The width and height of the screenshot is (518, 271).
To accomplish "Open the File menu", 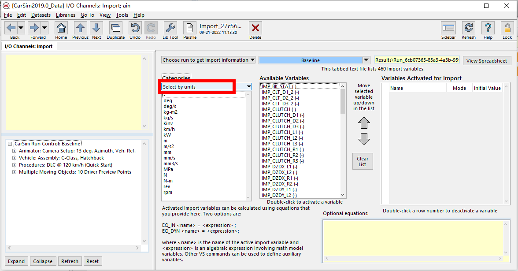I will pos(8,15).
